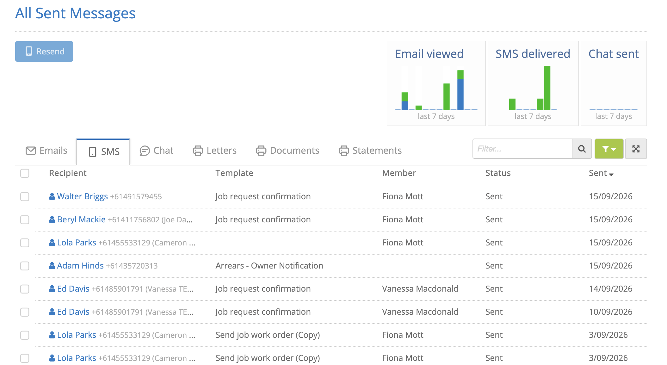Image resolution: width=667 pixels, height=365 pixels.
Task: Click the Status column header
Action: pos(498,173)
